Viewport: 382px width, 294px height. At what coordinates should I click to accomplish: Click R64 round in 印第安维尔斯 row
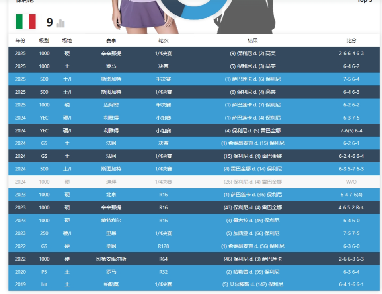(163, 259)
